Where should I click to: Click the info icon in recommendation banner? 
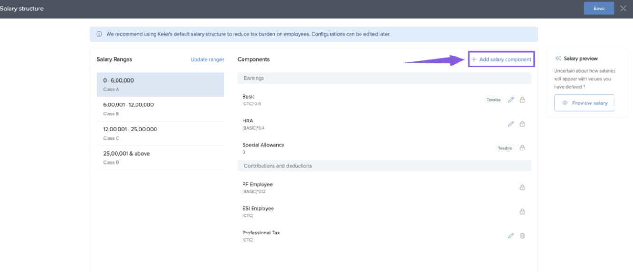[x=99, y=34]
